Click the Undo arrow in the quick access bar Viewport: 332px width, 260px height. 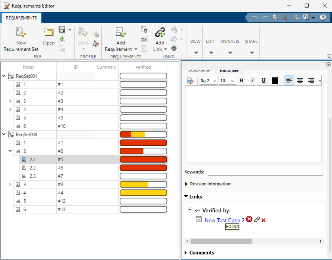pyautogui.click(x=256, y=17)
